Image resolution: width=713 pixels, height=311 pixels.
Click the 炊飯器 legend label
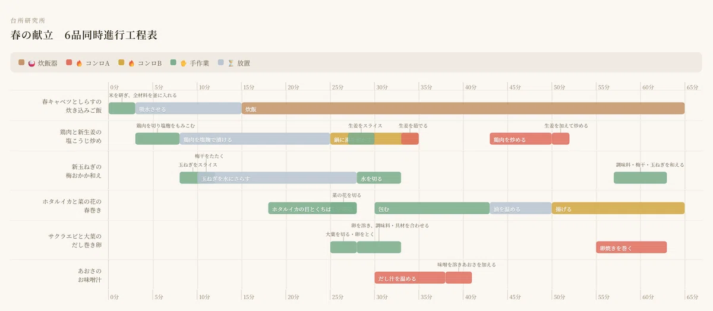[x=48, y=62]
